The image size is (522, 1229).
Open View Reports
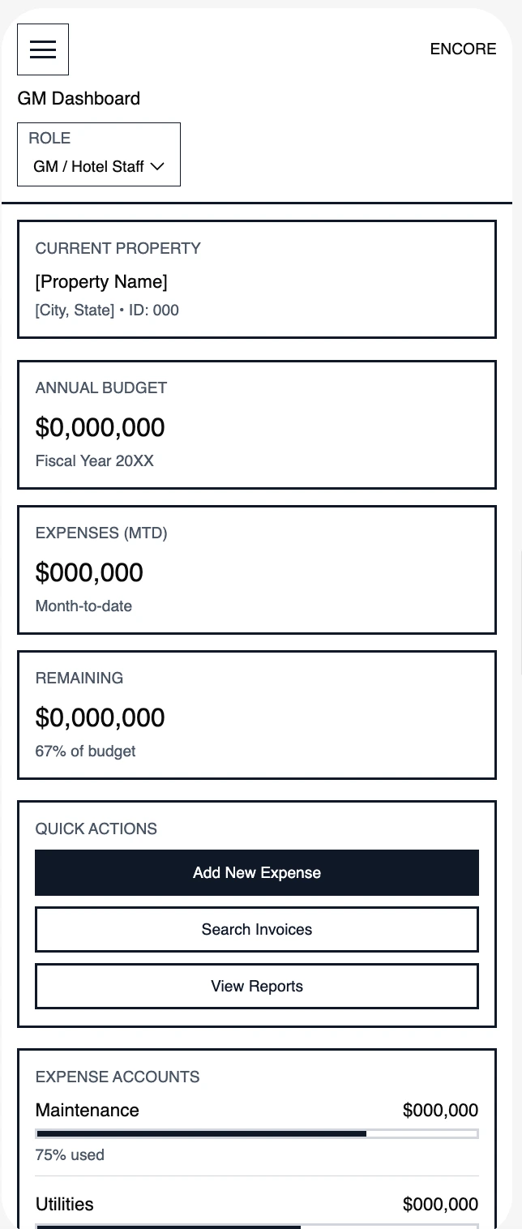(256, 986)
